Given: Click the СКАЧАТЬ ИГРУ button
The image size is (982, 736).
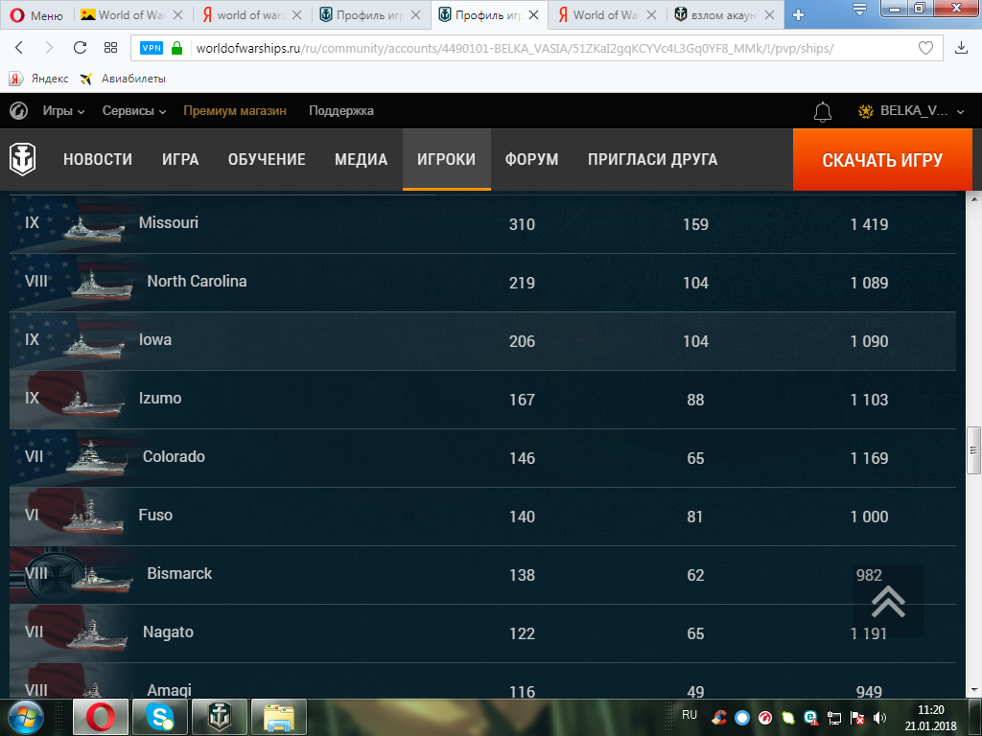Looking at the screenshot, I should (x=882, y=160).
